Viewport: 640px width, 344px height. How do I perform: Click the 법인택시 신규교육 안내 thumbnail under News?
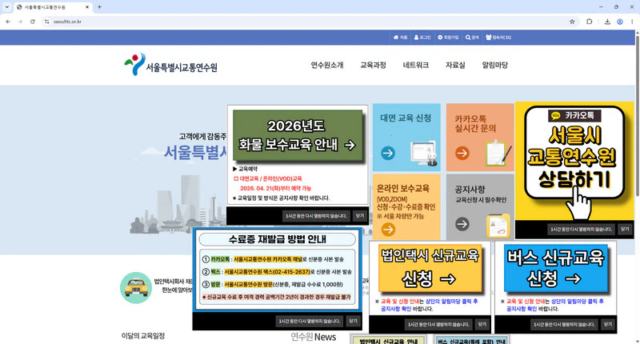click(x=388, y=340)
